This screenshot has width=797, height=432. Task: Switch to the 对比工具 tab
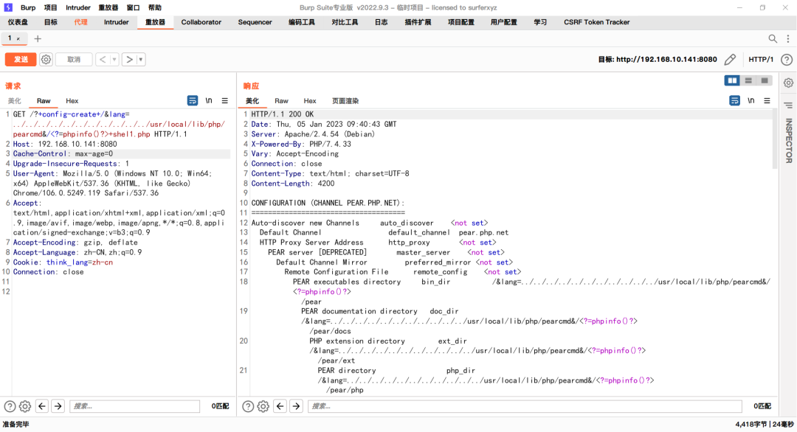[x=345, y=22]
